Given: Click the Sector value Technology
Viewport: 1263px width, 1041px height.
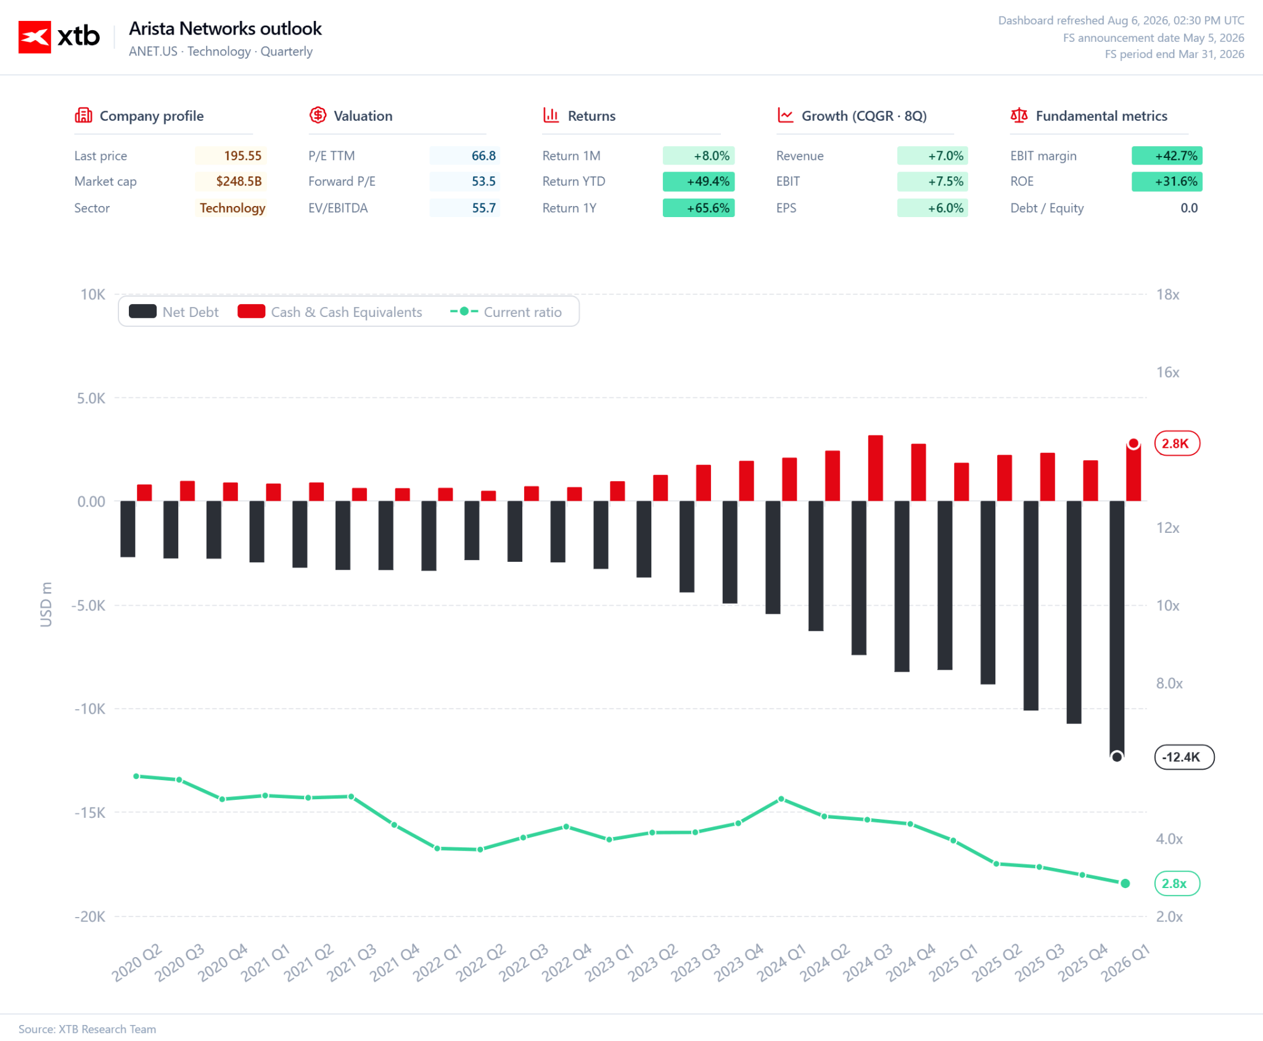Looking at the screenshot, I should (232, 208).
